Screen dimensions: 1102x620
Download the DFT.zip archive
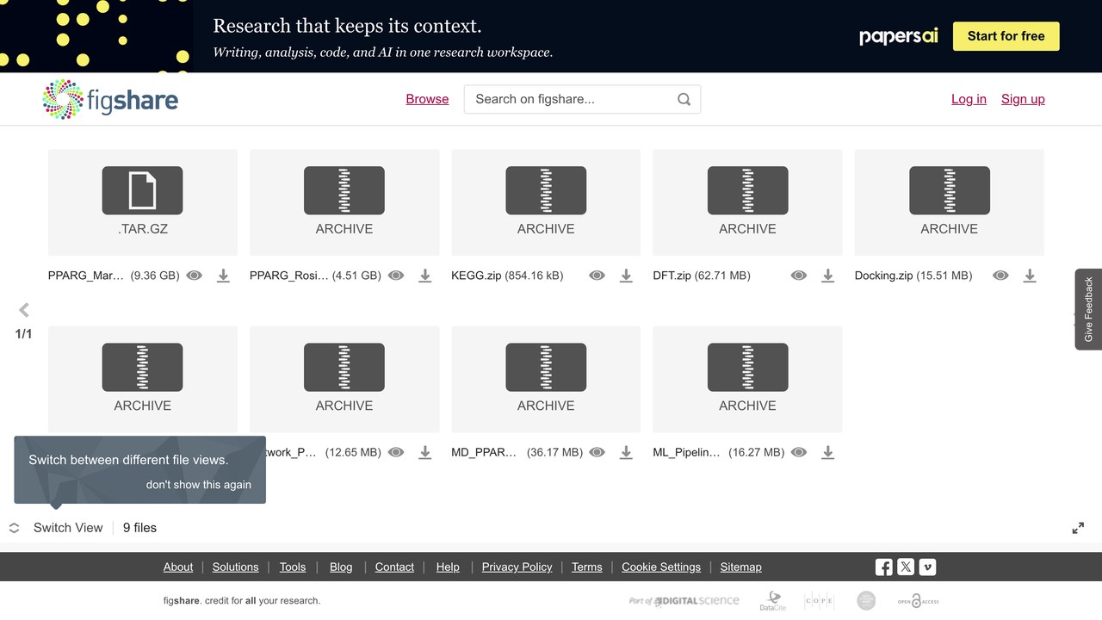coord(827,276)
